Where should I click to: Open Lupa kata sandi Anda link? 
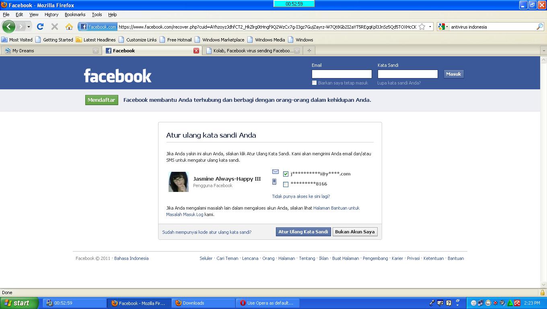pos(399,83)
